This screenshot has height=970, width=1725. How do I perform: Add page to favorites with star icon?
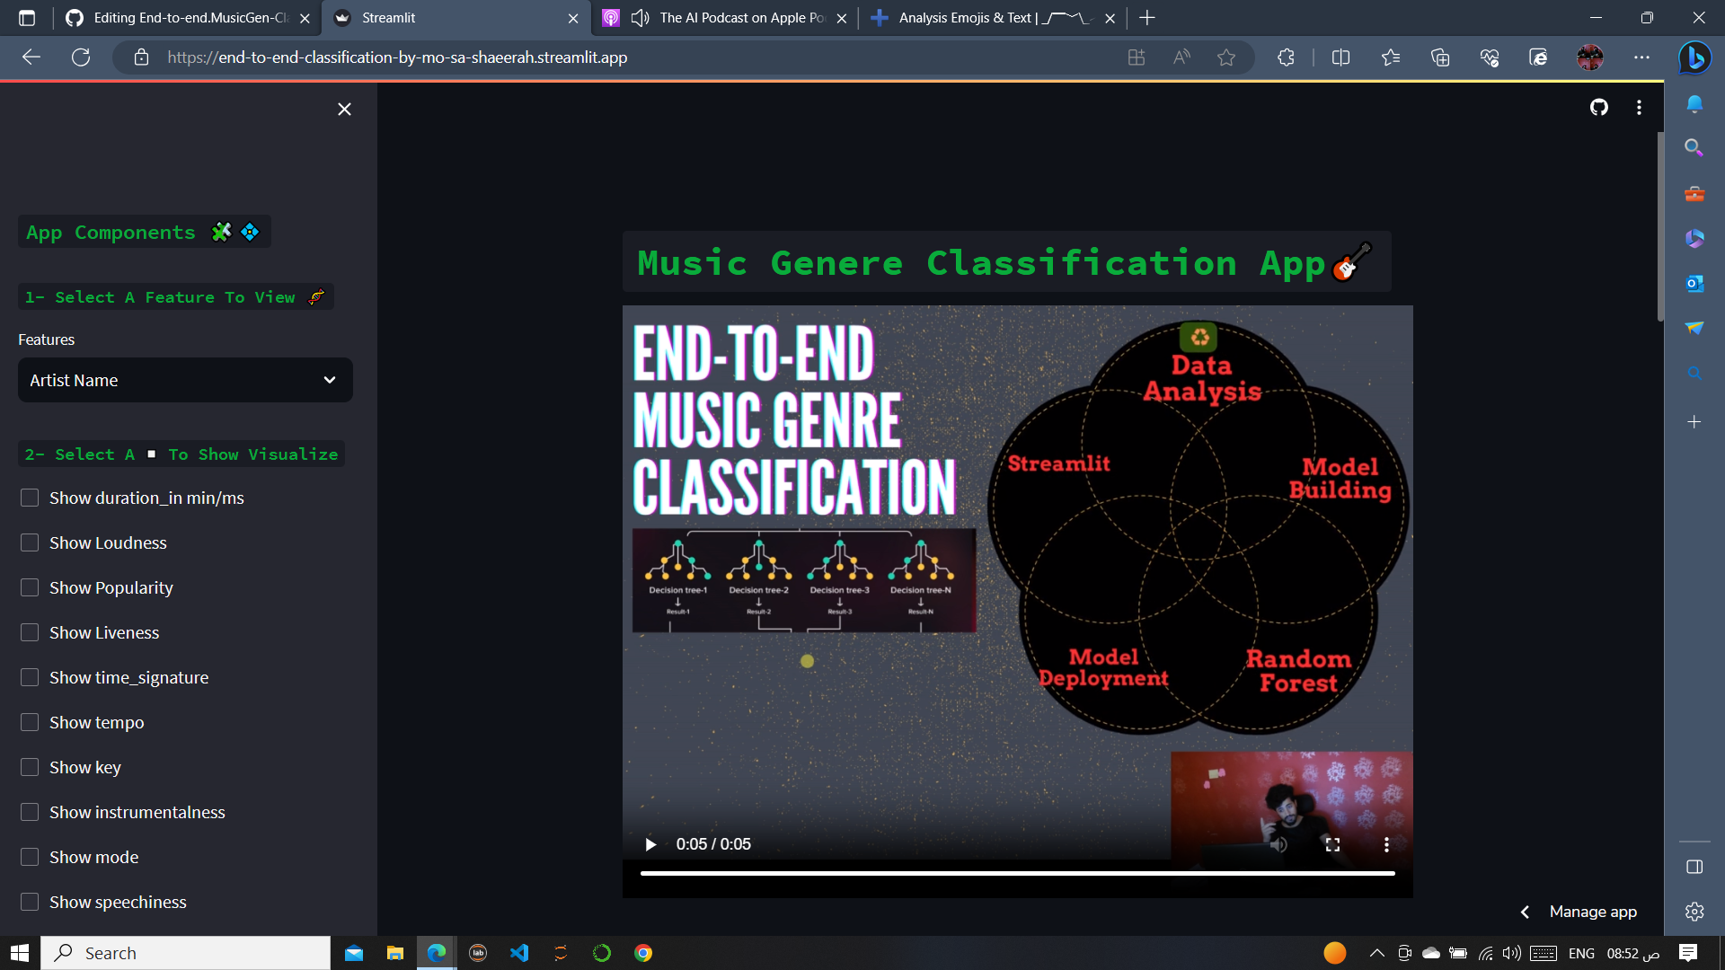click(x=1225, y=57)
